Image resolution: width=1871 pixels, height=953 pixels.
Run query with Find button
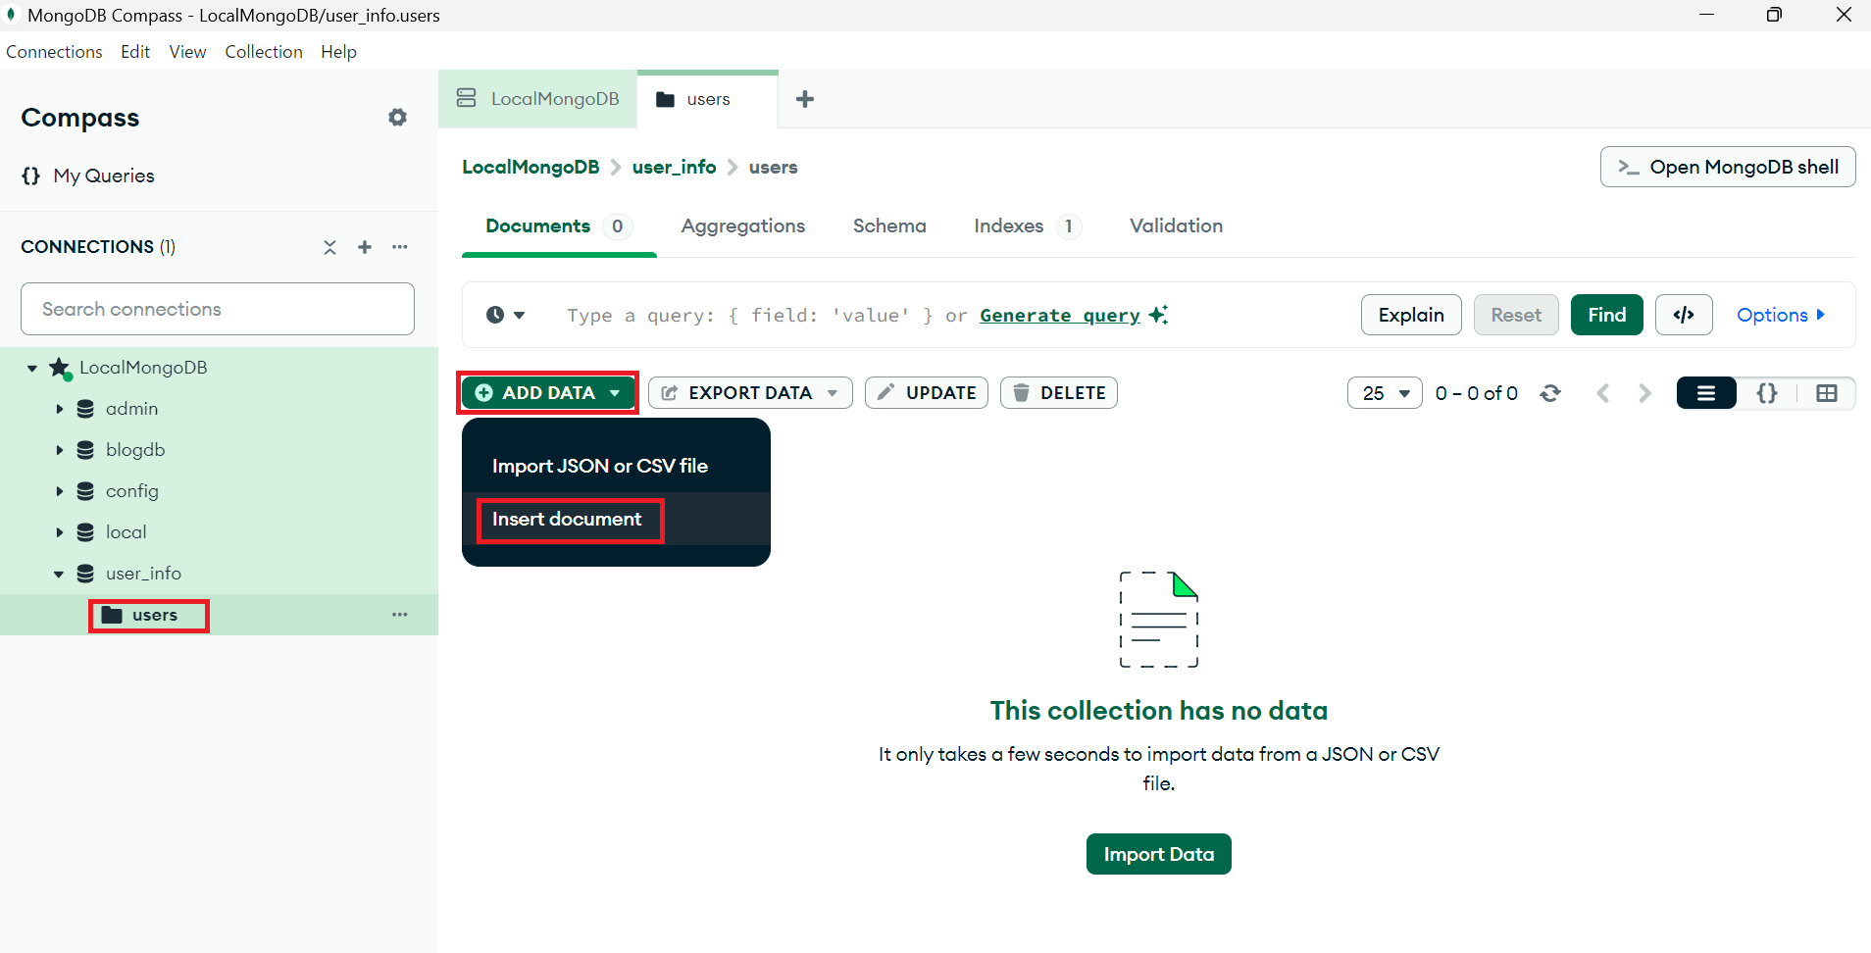click(1606, 315)
